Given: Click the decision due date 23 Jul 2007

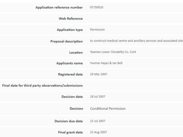Looking at the screenshot, I should tap(98, 121).
